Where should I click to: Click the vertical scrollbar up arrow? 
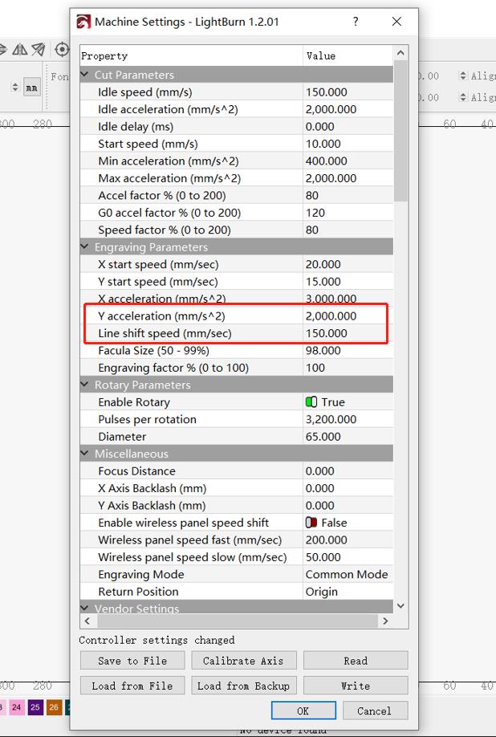pos(400,53)
